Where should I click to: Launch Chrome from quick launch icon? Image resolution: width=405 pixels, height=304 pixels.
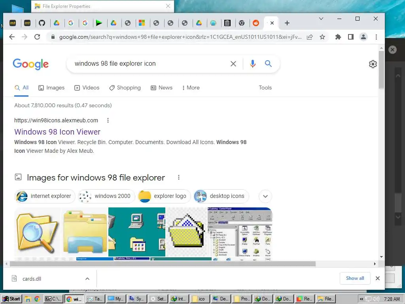[37, 299]
